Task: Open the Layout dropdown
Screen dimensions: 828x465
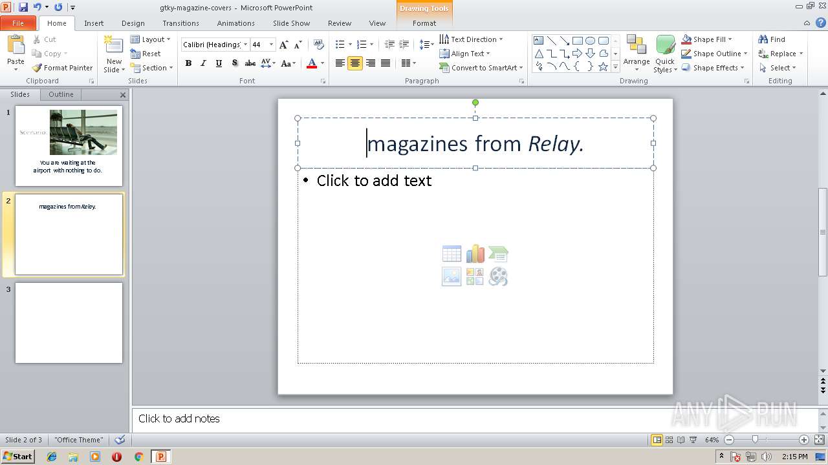Action: [x=151, y=39]
